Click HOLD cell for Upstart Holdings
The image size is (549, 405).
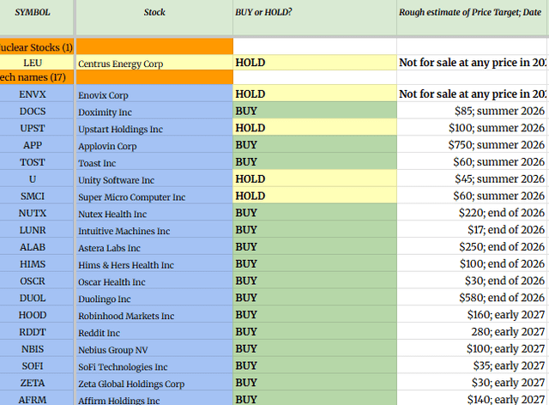pos(315,128)
